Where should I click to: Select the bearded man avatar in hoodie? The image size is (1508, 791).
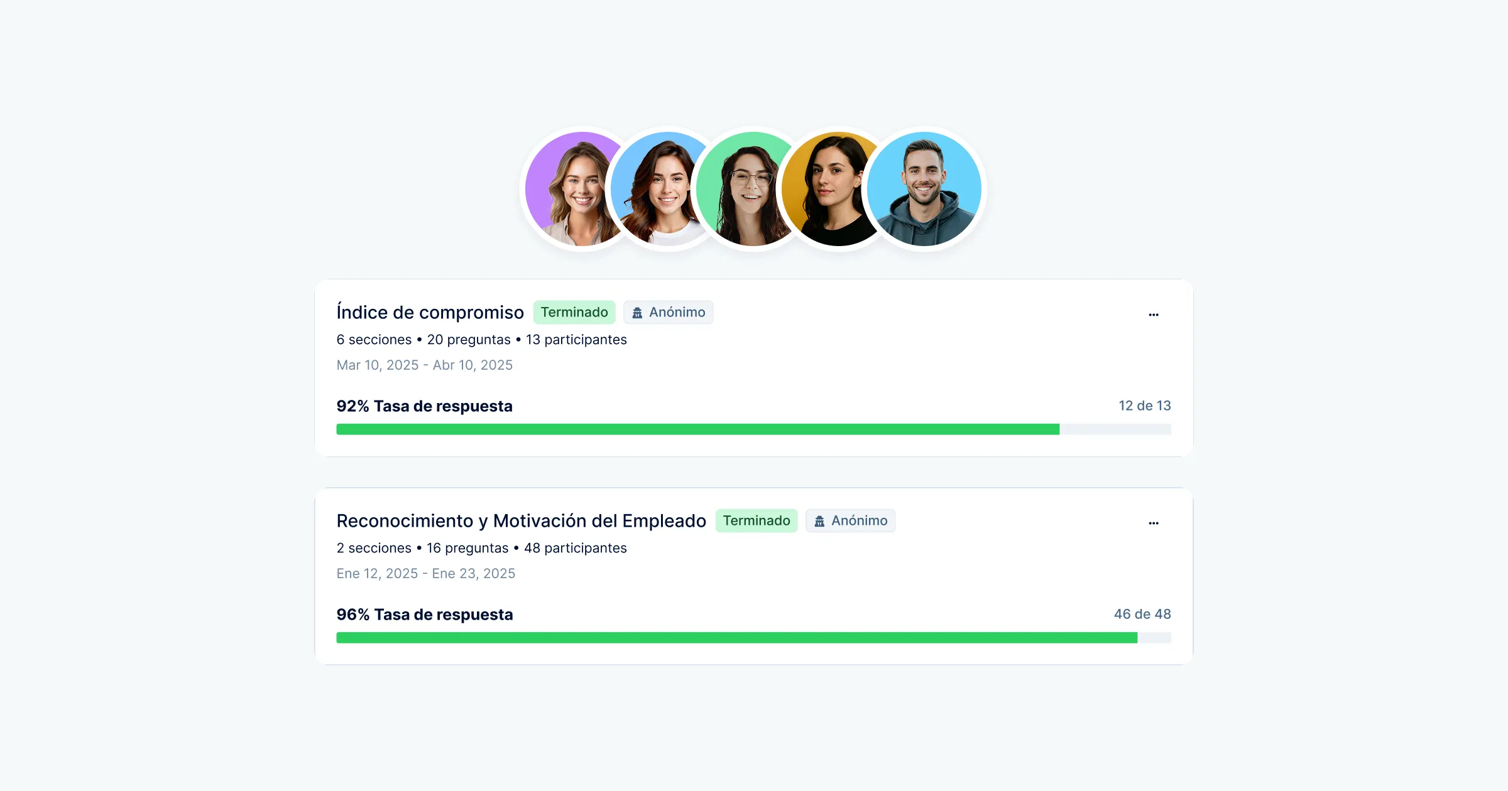pyautogui.click(x=924, y=189)
